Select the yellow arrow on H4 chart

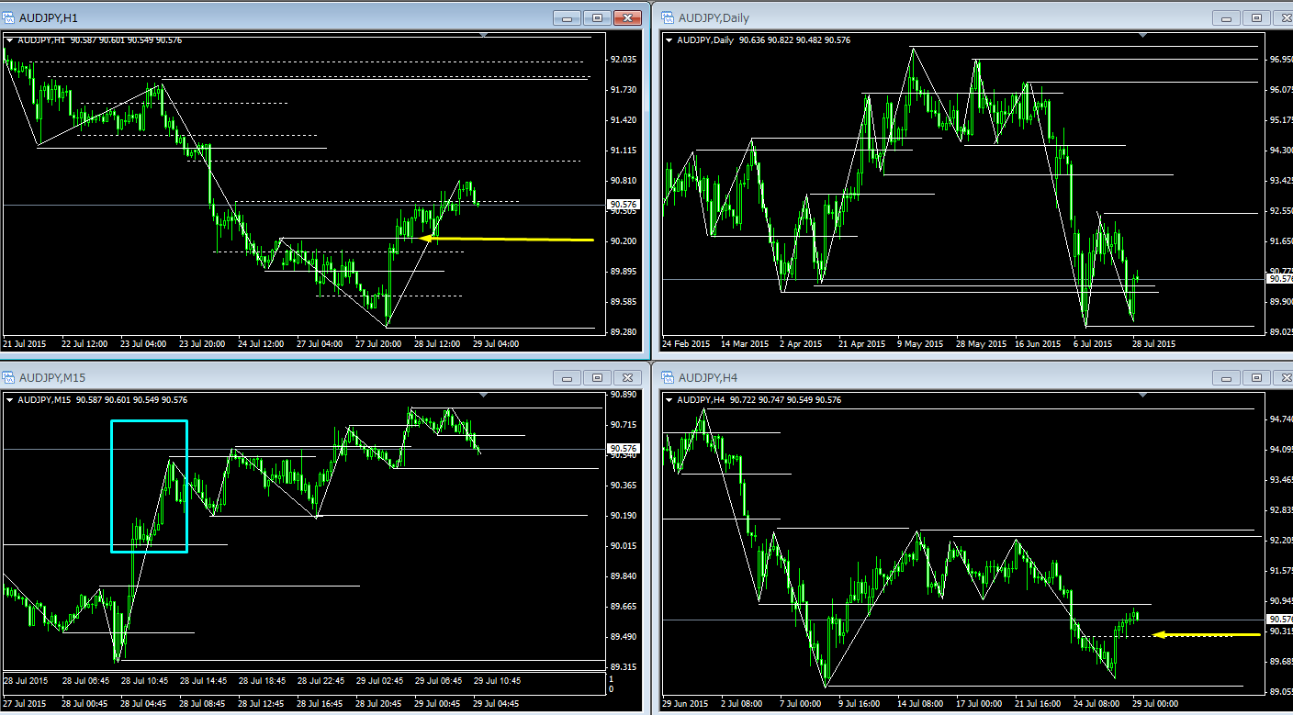pos(1203,634)
